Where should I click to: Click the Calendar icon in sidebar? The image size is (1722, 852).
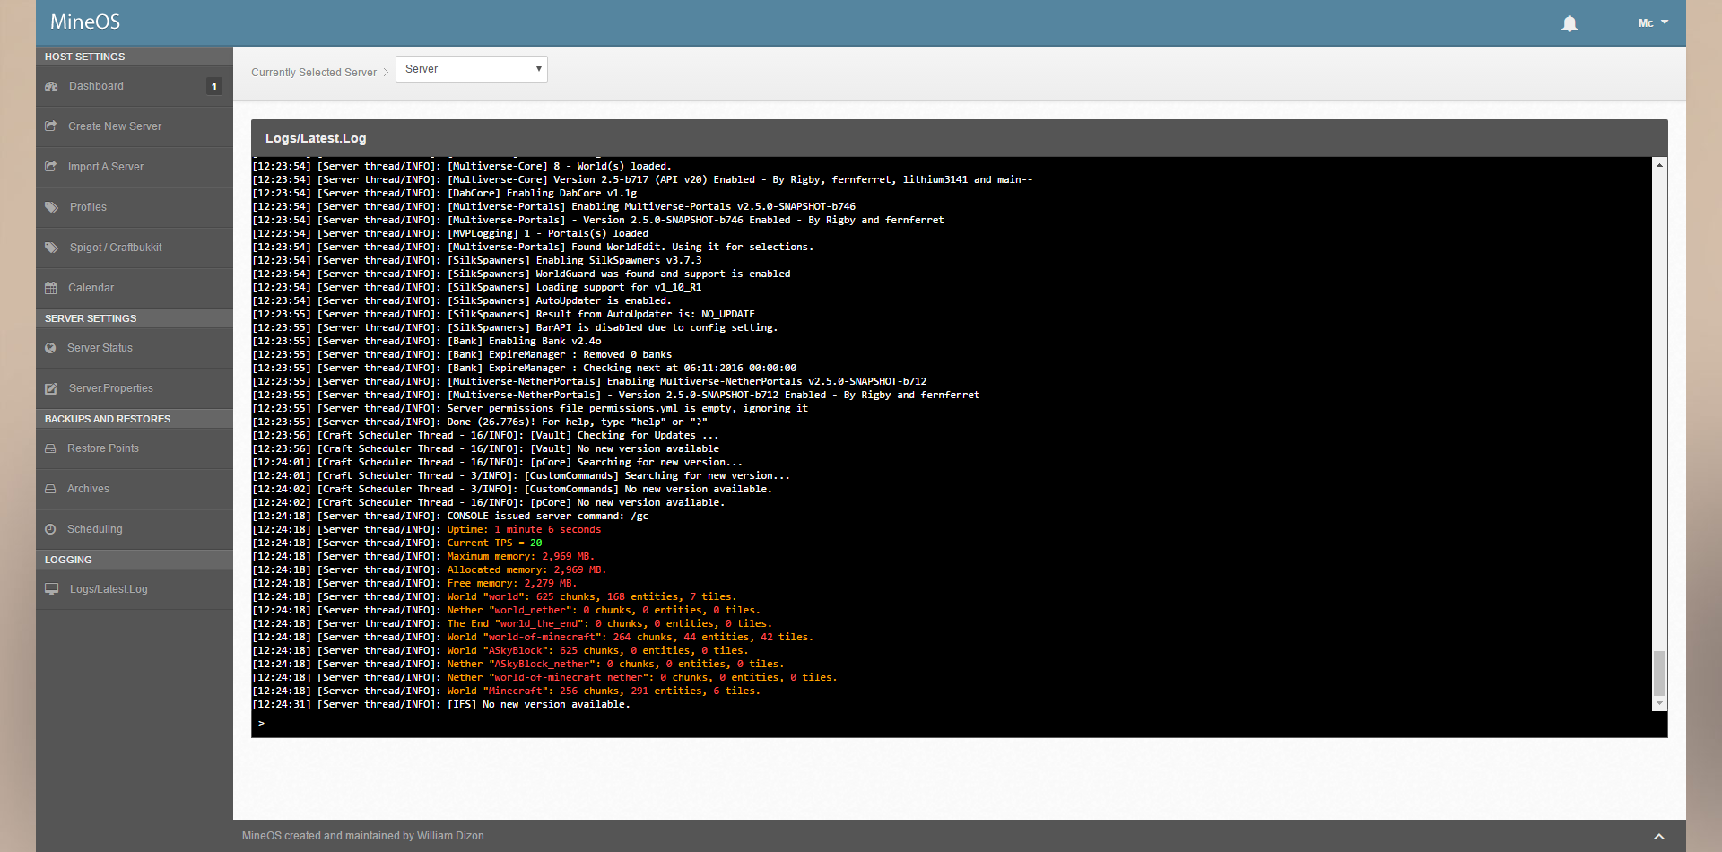pos(51,288)
